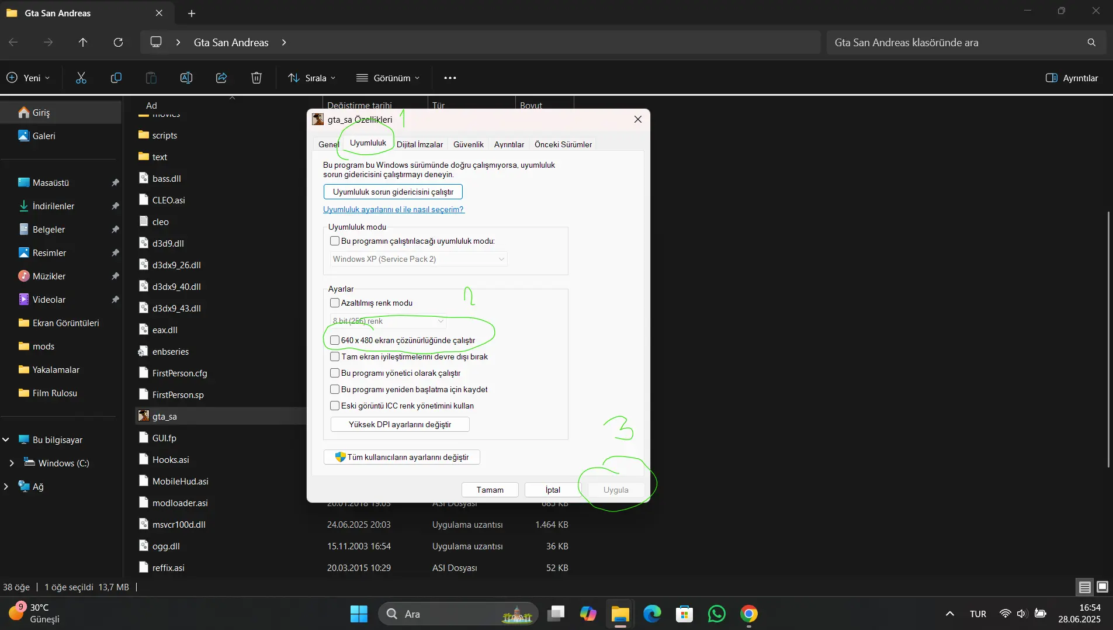
Task: Switch to the Uyumluluk tab
Action: click(x=368, y=143)
